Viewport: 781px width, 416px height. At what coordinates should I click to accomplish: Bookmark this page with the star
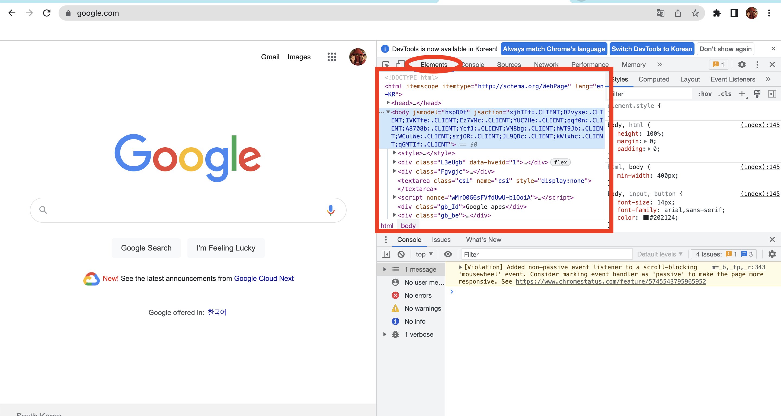tap(695, 13)
